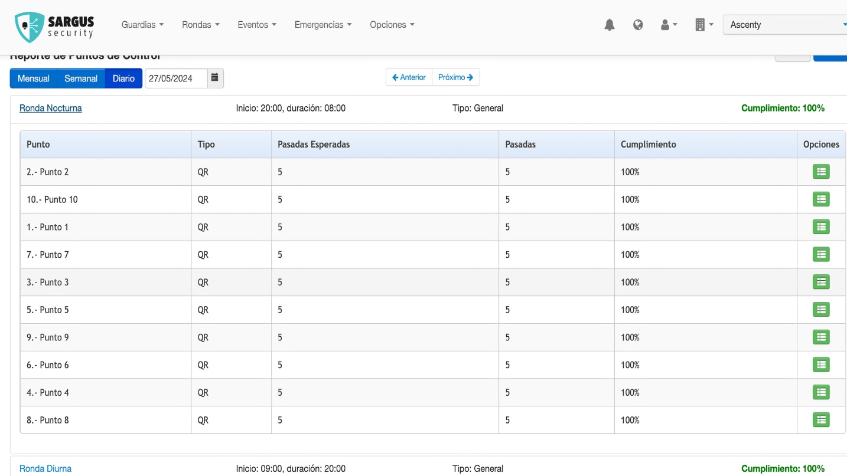
Task: Open the Ronda Diurna link
Action: coord(45,468)
